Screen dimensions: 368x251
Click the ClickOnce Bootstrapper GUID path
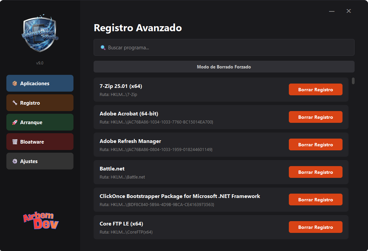[157, 204]
